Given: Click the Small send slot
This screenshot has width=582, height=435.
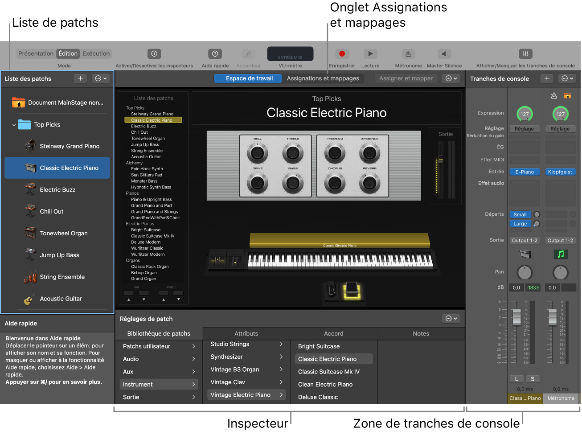Looking at the screenshot, I should pyautogui.click(x=520, y=214).
